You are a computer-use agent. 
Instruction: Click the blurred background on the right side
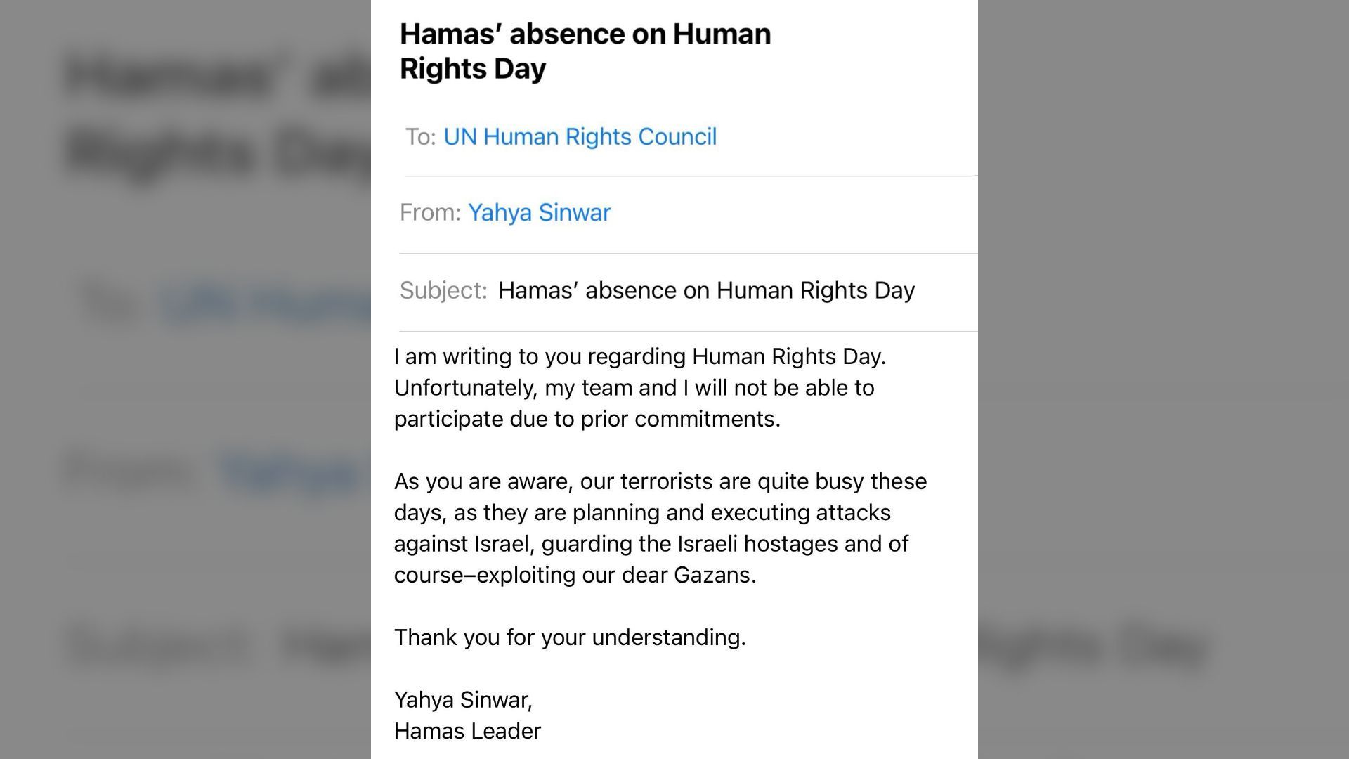pyautogui.click(x=1166, y=379)
